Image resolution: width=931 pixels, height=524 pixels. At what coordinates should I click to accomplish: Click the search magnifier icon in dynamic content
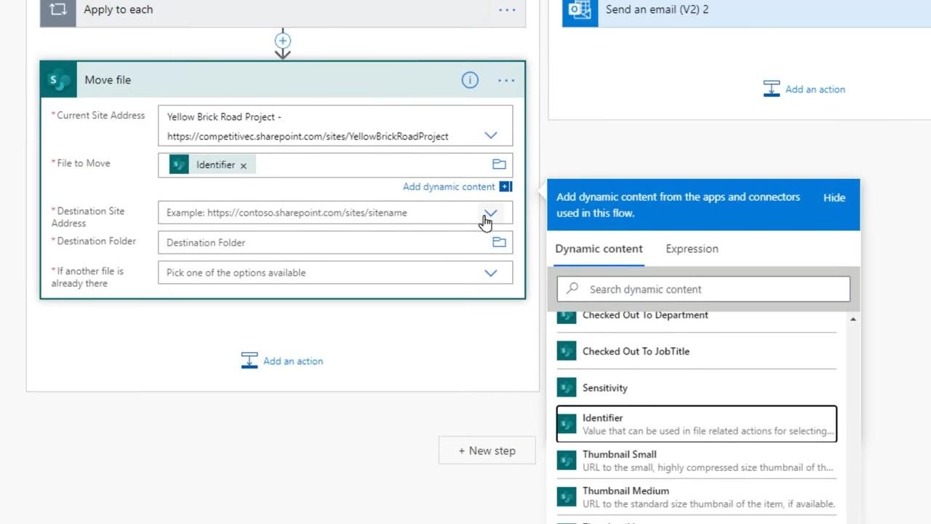[572, 288]
